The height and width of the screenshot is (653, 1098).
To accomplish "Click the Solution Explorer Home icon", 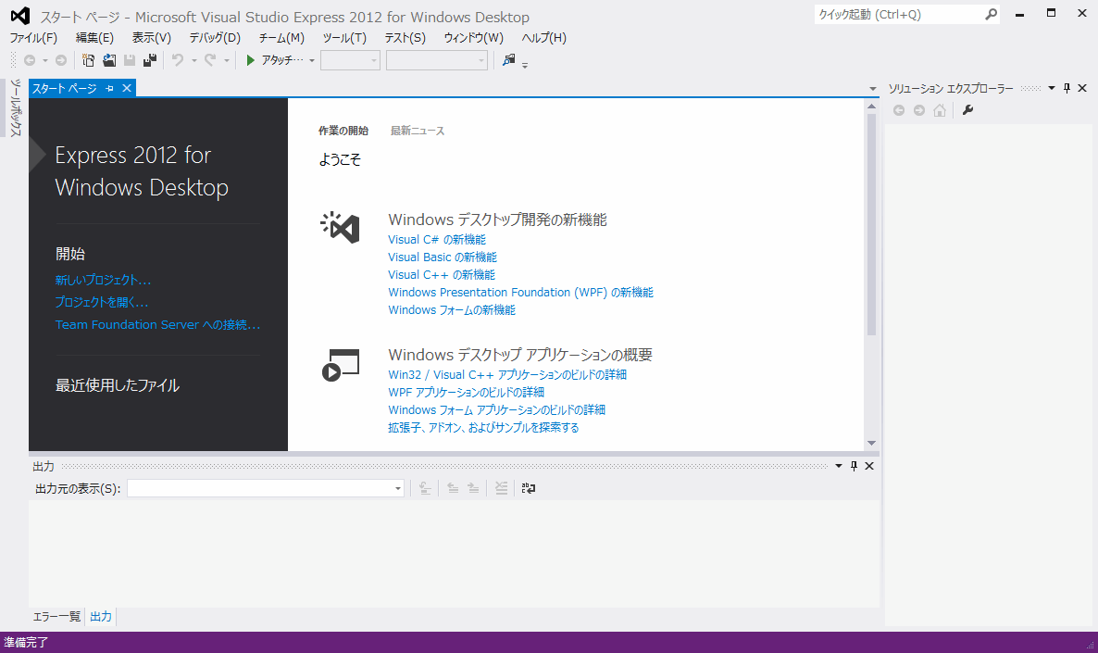I will (x=940, y=111).
